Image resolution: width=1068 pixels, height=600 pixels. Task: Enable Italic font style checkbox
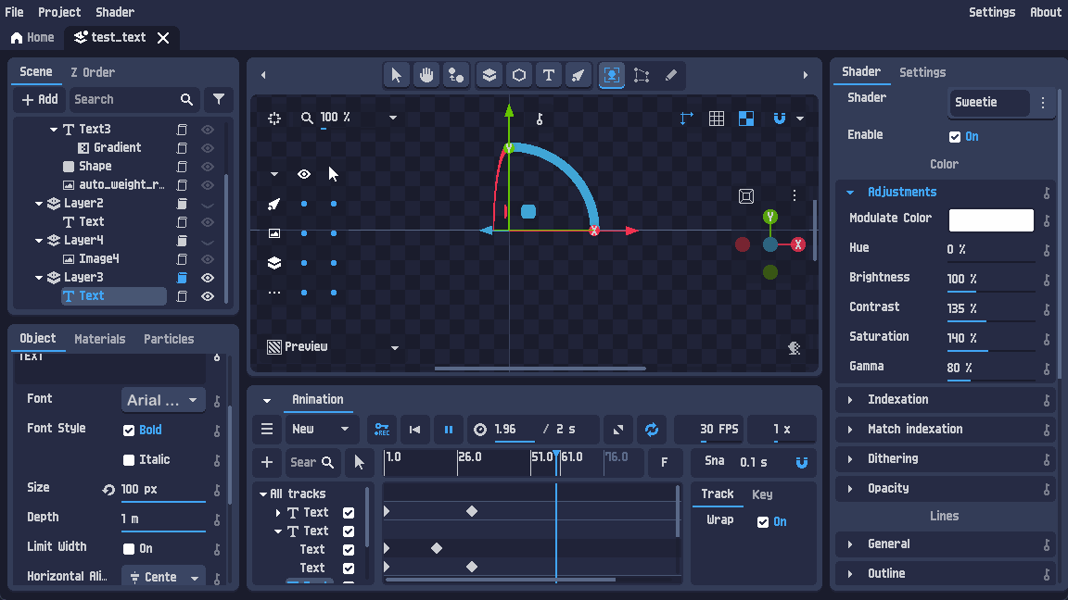pos(129,460)
